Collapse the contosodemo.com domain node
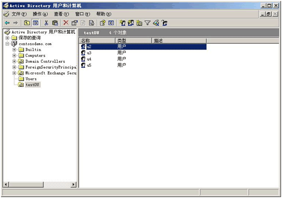 (x=7, y=44)
